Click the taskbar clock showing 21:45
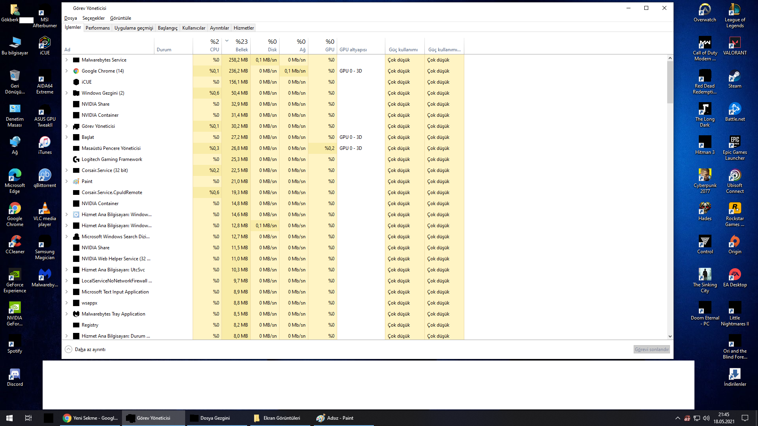 (x=724, y=418)
